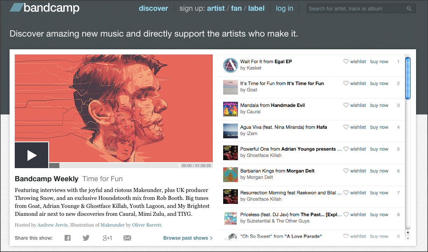Open the Egal EP album link
Screen dimensions: 428x252
point(283,62)
